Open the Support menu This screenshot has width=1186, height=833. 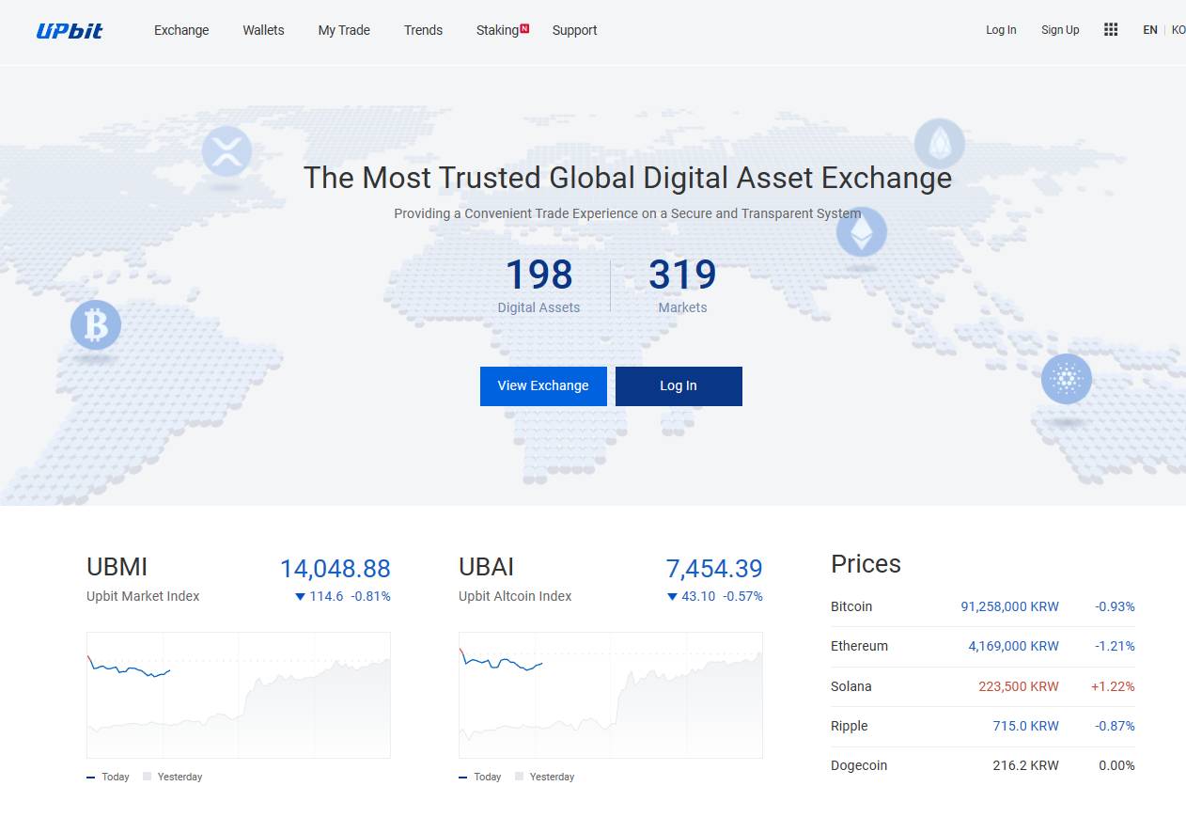[x=574, y=30]
